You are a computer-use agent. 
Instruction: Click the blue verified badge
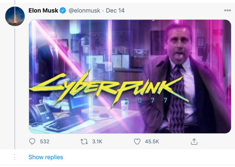tap(63, 10)
